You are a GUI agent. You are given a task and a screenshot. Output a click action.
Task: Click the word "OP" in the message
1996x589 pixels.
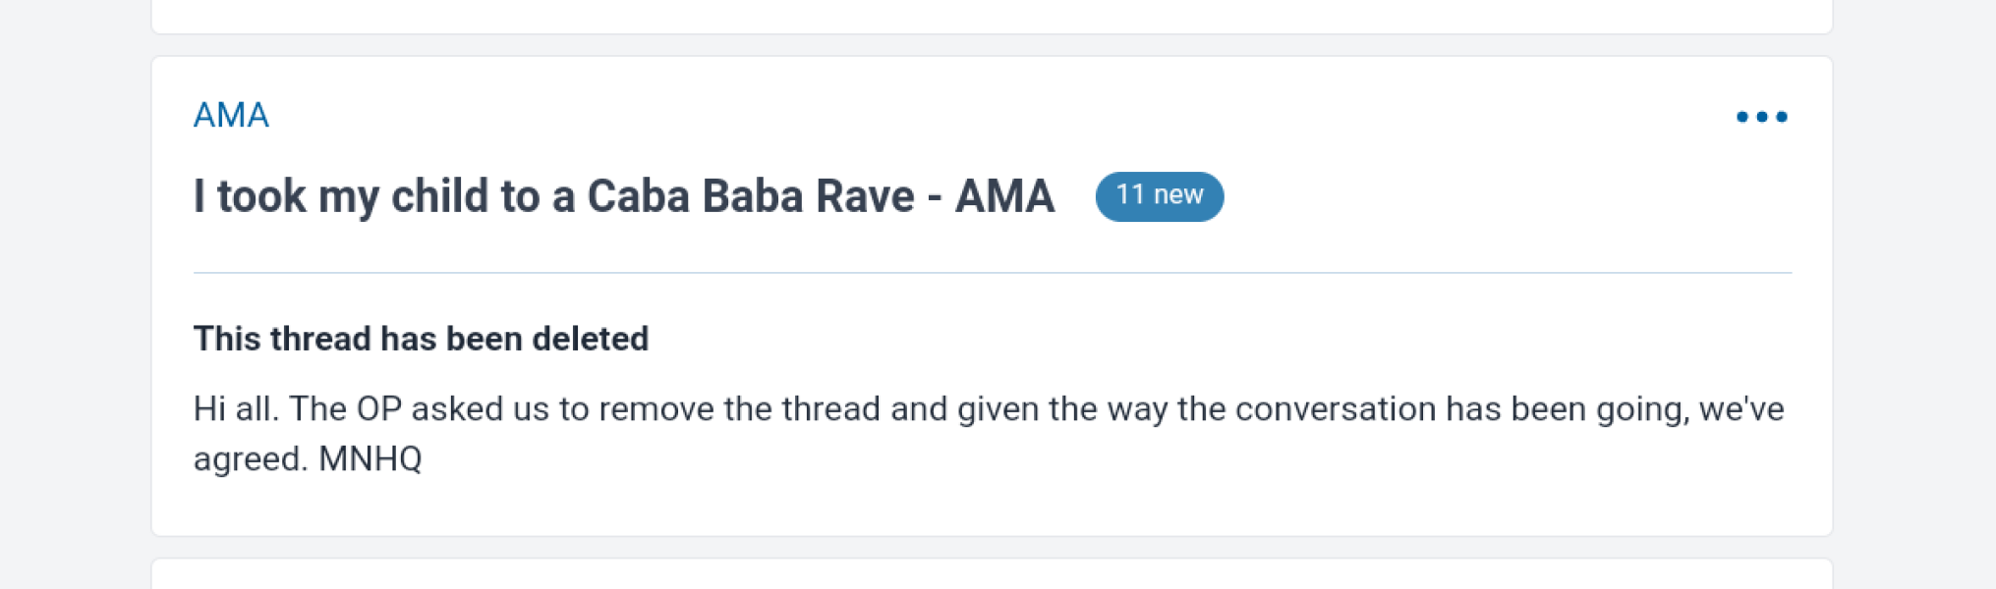pyautogui.click(x=378, y=408)
